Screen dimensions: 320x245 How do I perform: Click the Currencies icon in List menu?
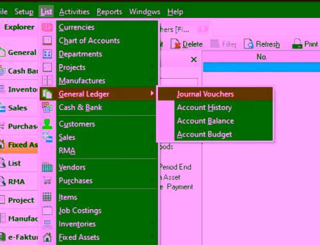pyautogui.click(x=47, y=28)
